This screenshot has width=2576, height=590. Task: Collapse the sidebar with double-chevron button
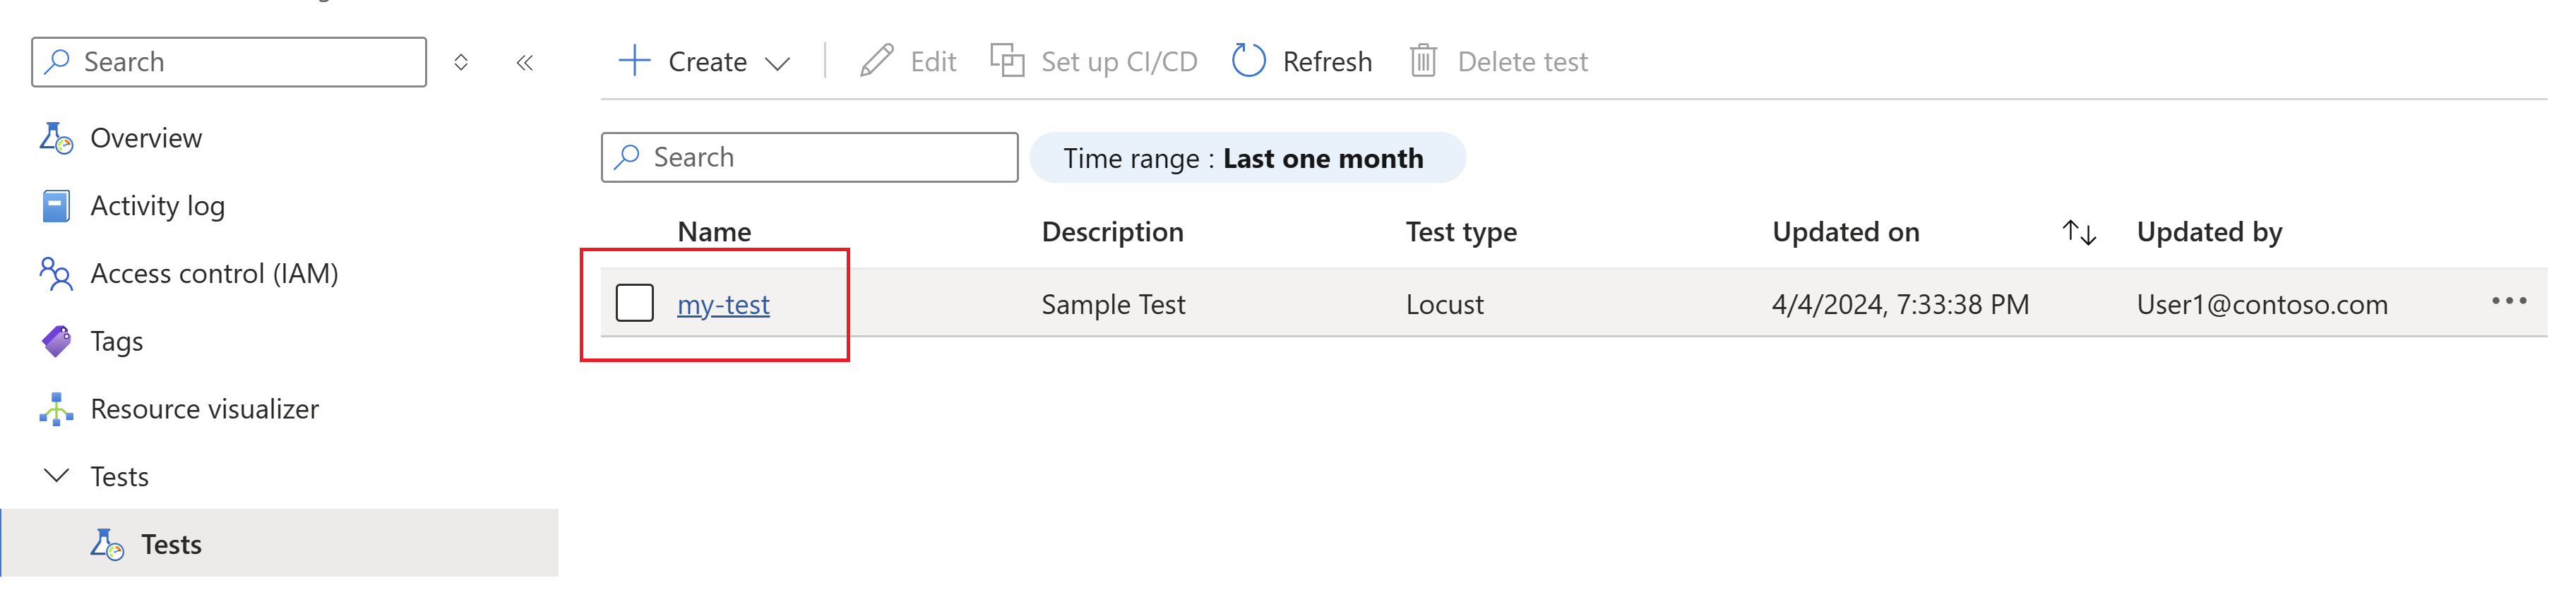tap(525, 63)
